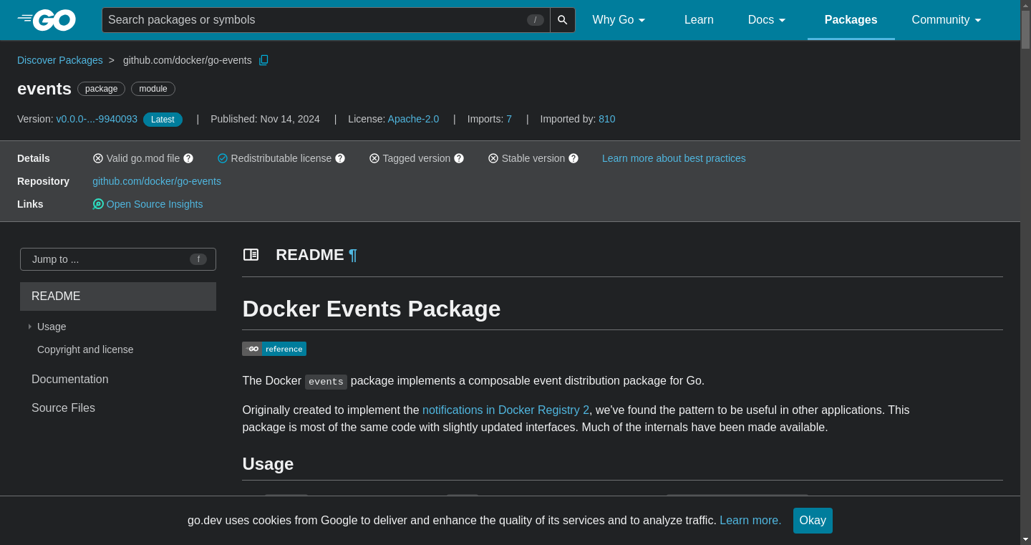Open Learn more about best practices

click(x=674, y=158)
